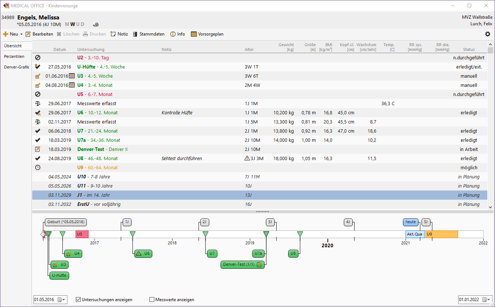Click the snail icon beside patient data
This screenshot has width=495, height=307.
coord(96,25)
